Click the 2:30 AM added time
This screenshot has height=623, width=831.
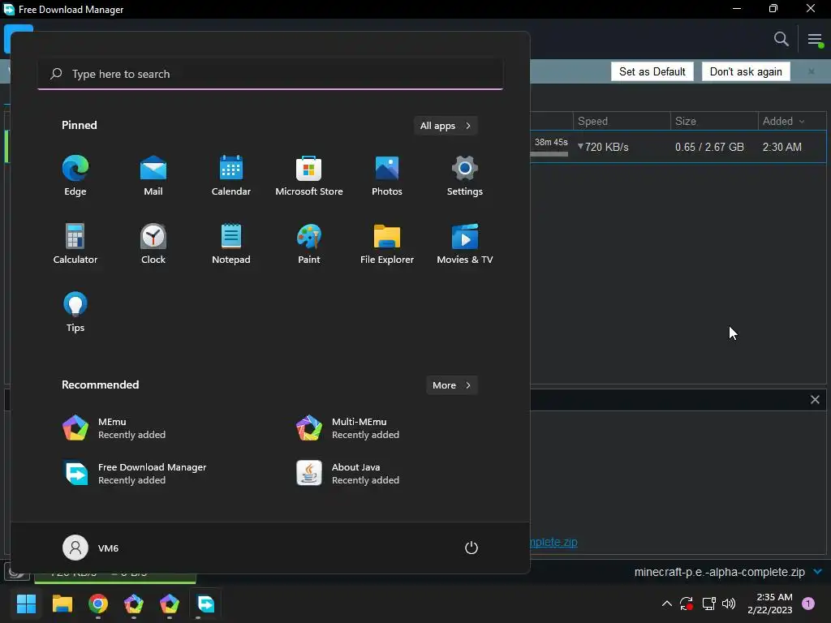(x=781, y=147)
